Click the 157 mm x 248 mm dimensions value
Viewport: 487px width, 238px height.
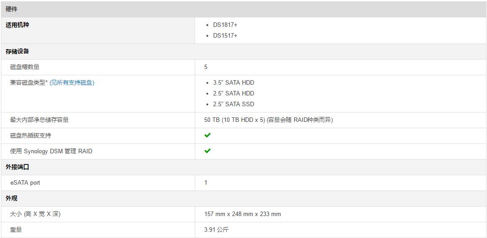point(242,214)
